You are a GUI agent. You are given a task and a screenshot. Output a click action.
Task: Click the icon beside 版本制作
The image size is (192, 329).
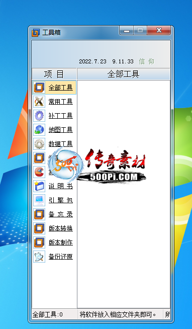point(39,242)
